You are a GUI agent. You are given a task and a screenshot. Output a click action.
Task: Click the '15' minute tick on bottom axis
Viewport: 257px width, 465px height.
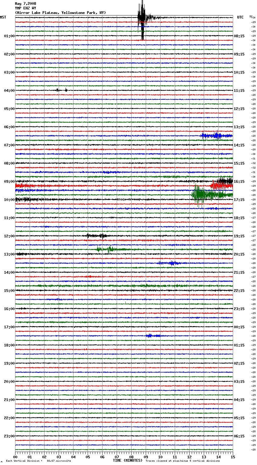233,457
